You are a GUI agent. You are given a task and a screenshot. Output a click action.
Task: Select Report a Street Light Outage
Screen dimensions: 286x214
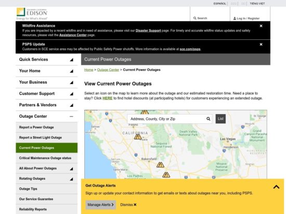(x=47, y=137)
